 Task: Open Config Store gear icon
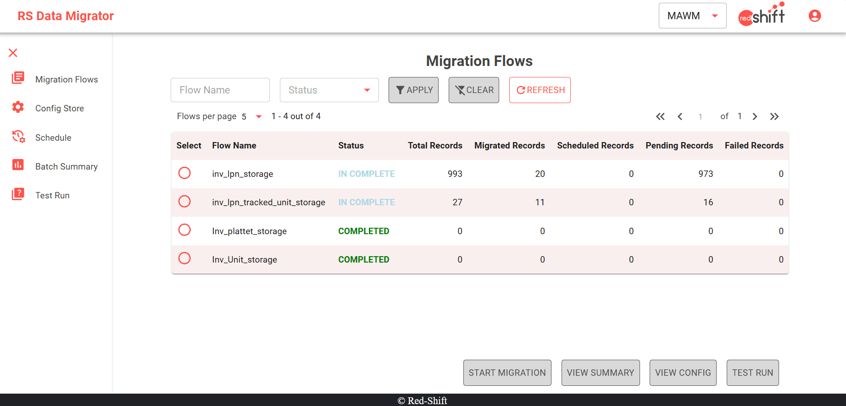[x=18, y=107]
